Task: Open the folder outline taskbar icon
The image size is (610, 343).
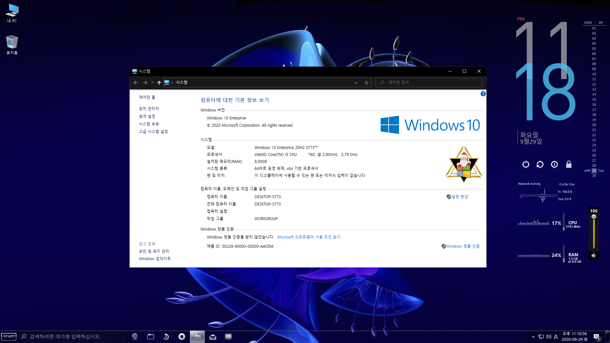Action: (x=151, y=337)
